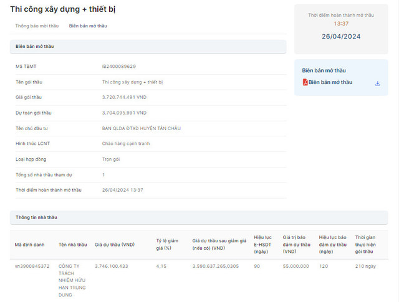Click the page title Thi công xây dựng + thiết bị
Image resolution: width=399 pixels, height=302 pixels.
click(62, 9)
